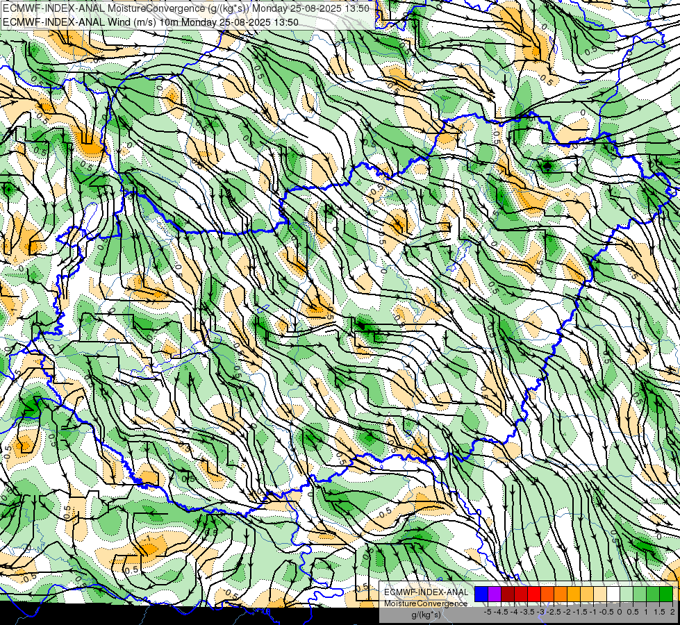Choose the orange swatch left of -2
This screenshot has width=680, height=625.
[x=561, y=594]
